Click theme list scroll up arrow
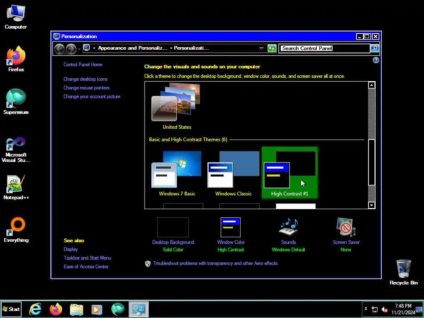The height and width of the screenshot is (318, 424). (x=372, y=85)
